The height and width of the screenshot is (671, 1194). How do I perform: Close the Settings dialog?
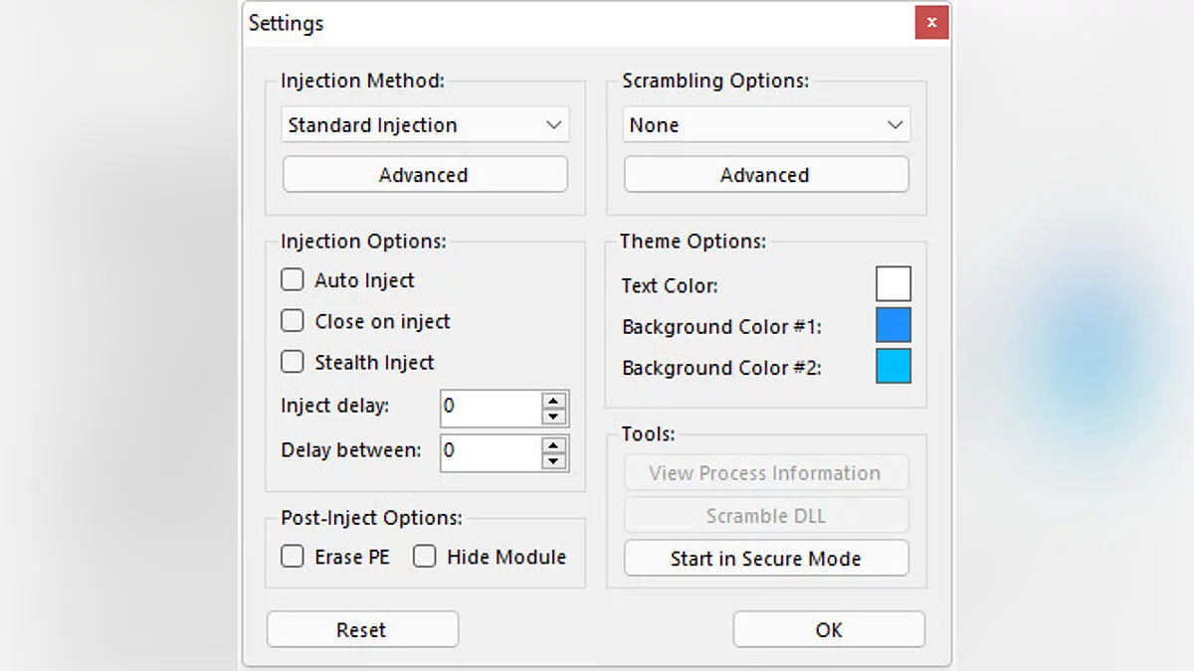(x=931, y=22)
